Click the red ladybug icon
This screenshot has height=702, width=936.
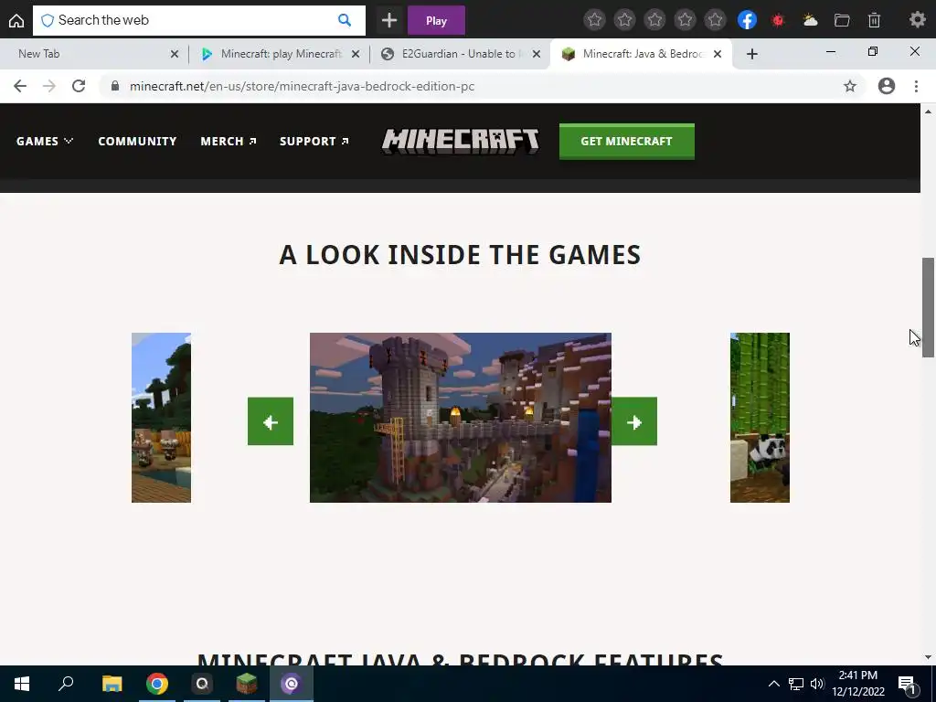[778, 20]
